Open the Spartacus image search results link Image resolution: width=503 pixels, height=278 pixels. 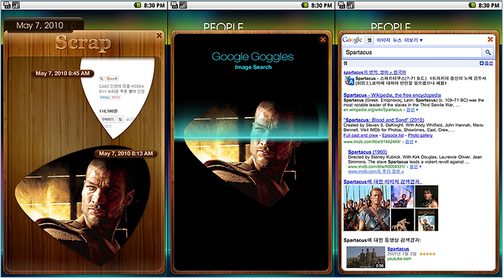(382, 181)
